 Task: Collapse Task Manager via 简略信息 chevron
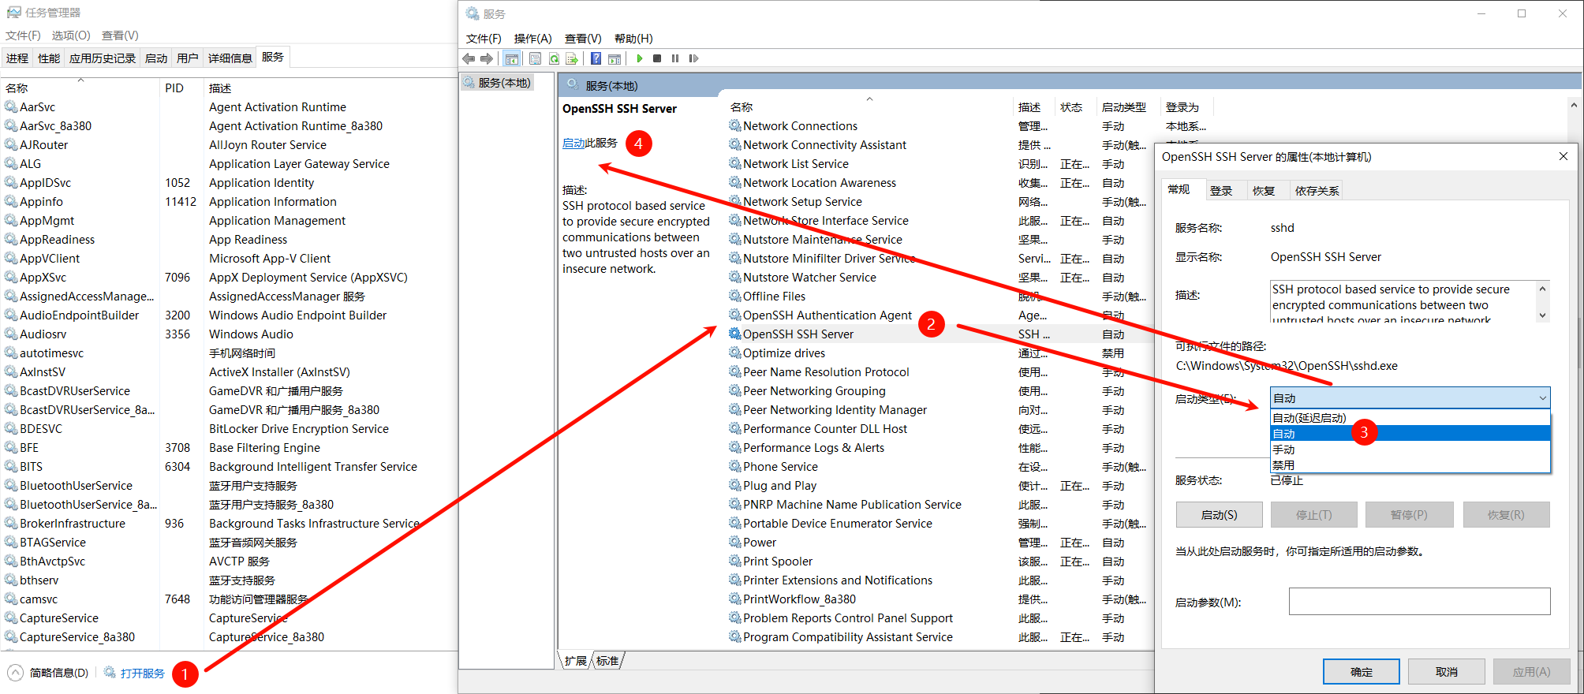15,673
